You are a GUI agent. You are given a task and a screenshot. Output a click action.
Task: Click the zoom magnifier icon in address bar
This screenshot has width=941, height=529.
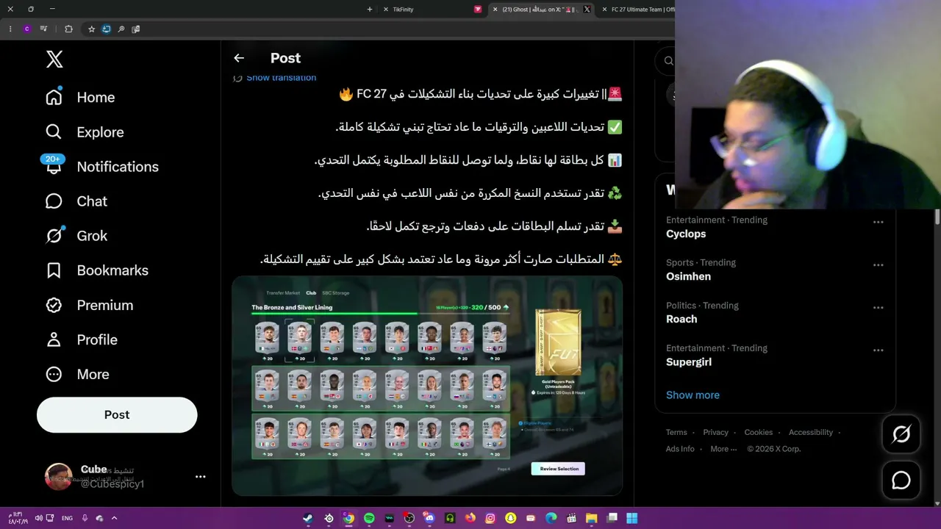point(121,29)
